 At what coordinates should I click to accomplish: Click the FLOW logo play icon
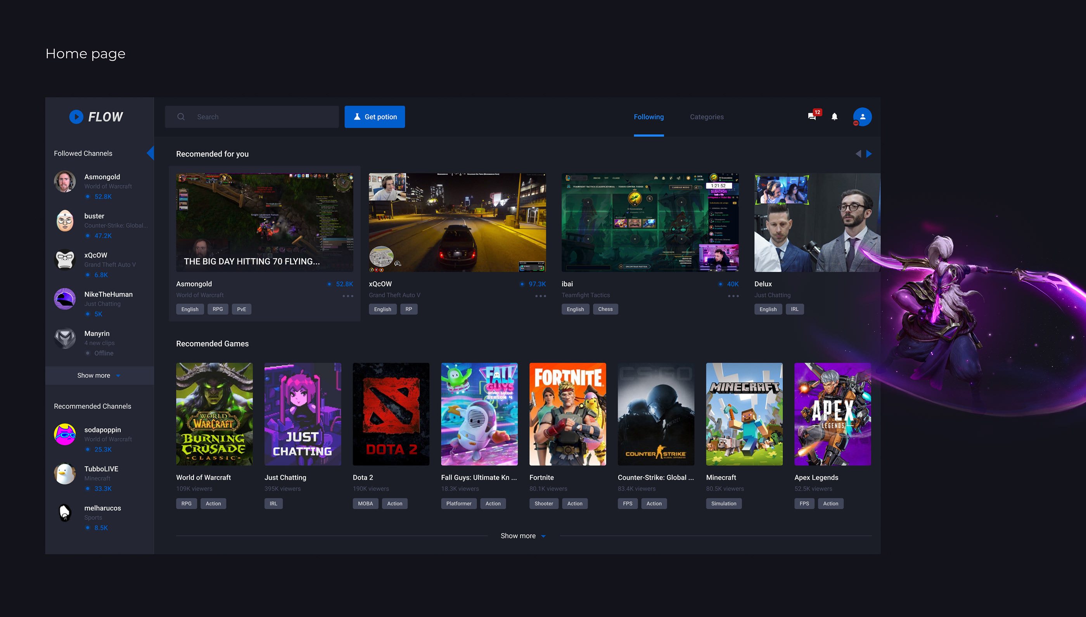(76, 116)
